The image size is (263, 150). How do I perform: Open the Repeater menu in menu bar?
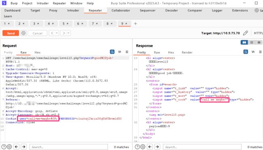tap(59, 3)
